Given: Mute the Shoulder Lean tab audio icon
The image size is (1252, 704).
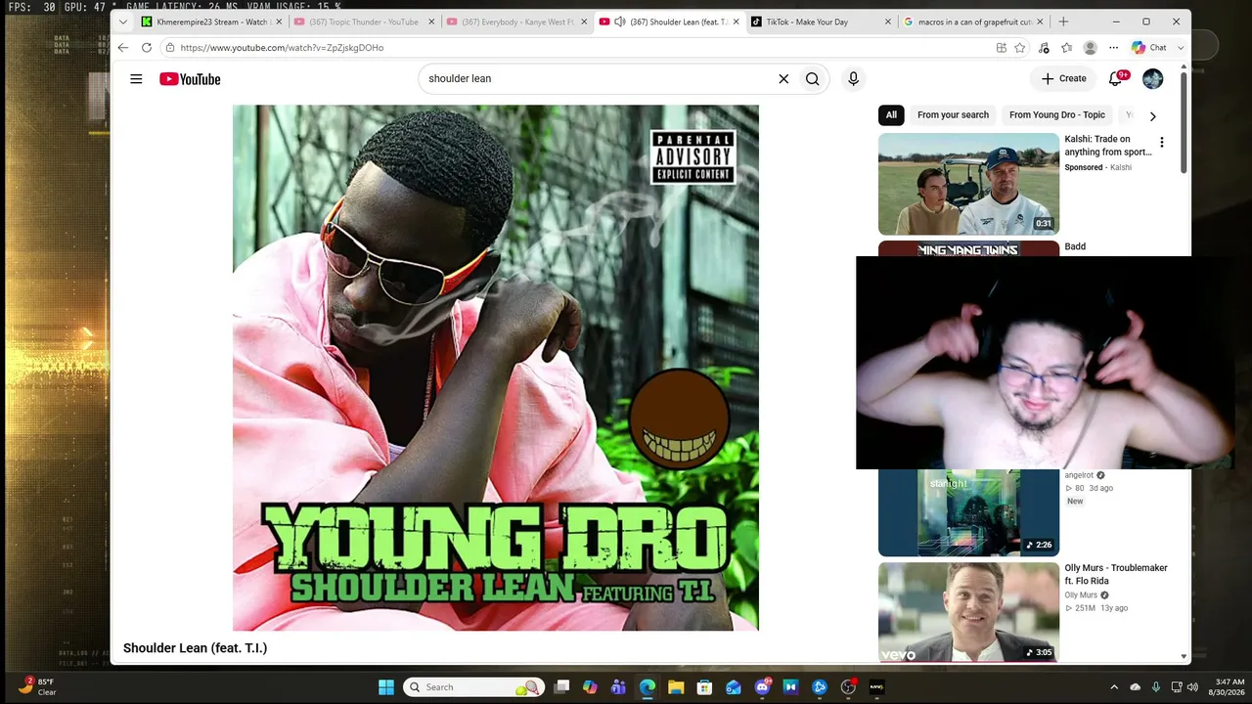Looking at the screenshot, I should tap(619, 22).
